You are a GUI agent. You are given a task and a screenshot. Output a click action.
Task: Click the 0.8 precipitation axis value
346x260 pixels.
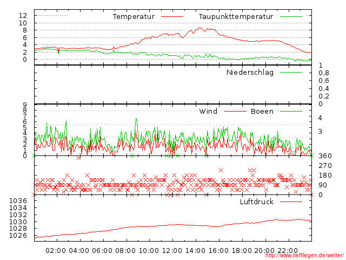coord(324,73)
